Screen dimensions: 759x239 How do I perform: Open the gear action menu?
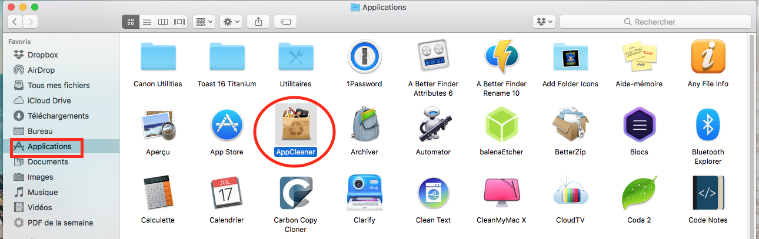click(231, 22)
